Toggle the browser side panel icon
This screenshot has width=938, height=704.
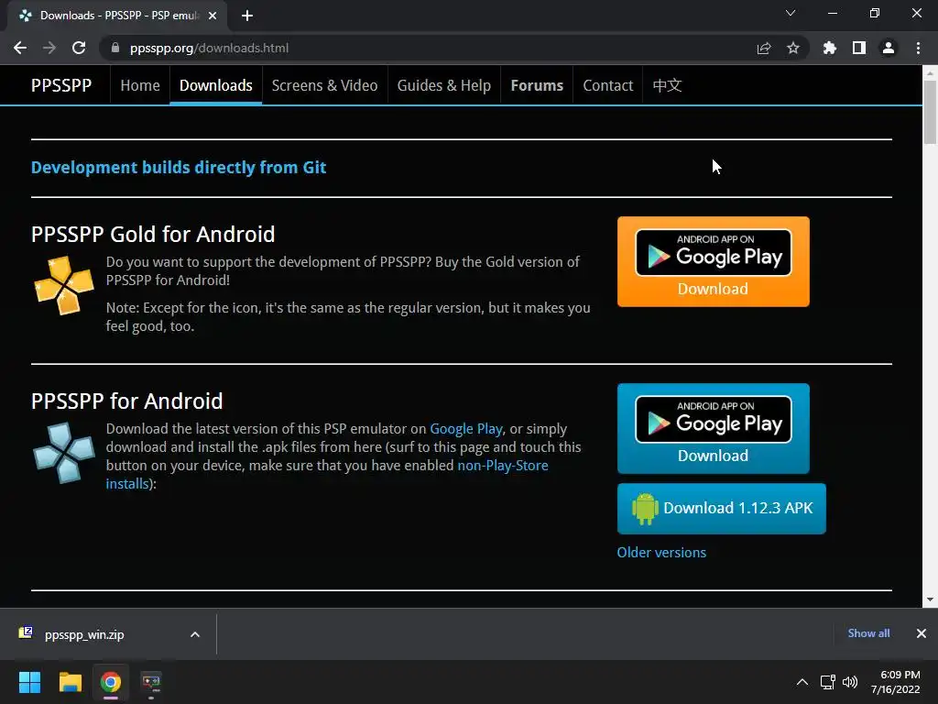point(859,48)
